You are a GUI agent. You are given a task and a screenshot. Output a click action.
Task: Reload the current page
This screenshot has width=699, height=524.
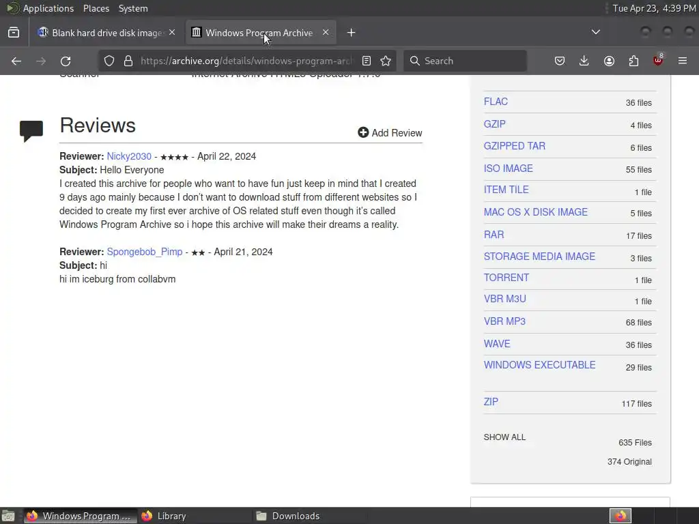coord(66,61)
